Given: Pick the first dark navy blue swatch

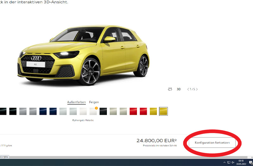Looking at the screenshot, I should [43, 111].
